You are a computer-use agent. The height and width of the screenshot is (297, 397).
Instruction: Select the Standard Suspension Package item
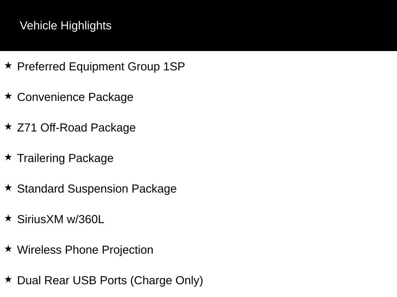click(x=97, y=189)
